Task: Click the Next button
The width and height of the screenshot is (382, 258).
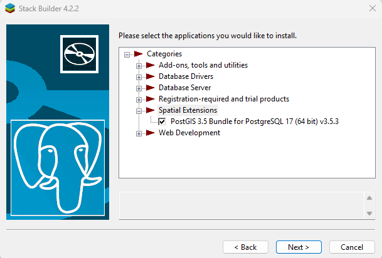Action: (299, 247)
